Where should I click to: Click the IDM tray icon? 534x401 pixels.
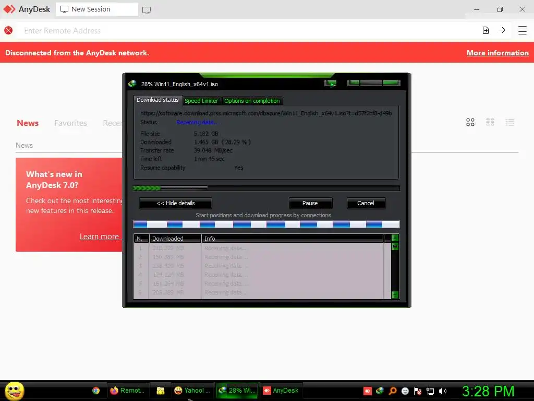pos(380,391)
